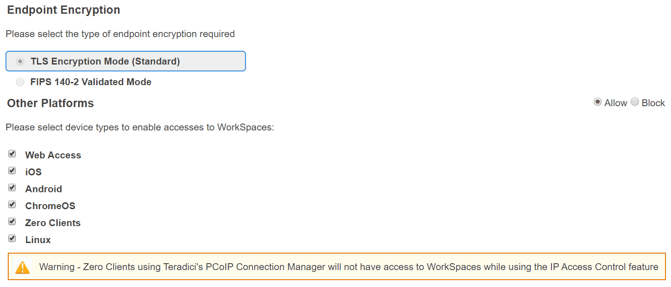Image resolution: width=671 pixels, height=287 pixels.
Task: Click the ChromeOS label text
Action: pyautogui.click(x=50, y=206)
